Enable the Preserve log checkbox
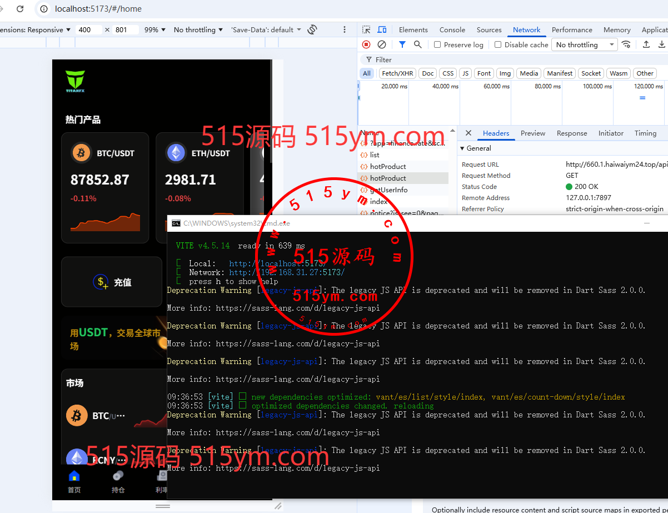 pos(437,44)
